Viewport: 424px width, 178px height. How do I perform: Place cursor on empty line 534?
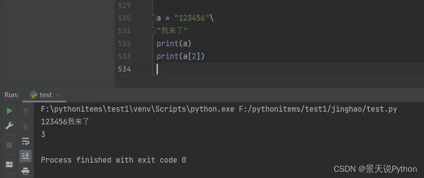pos(220,69)
